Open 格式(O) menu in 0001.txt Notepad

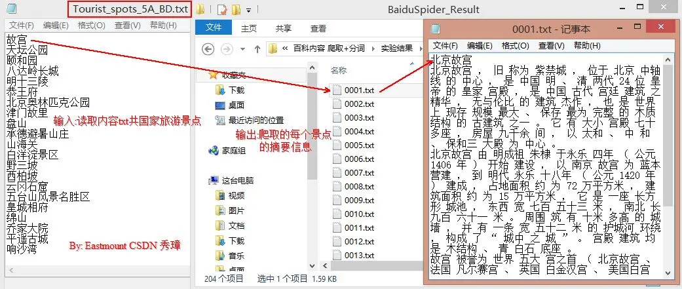tap(516, 46)
